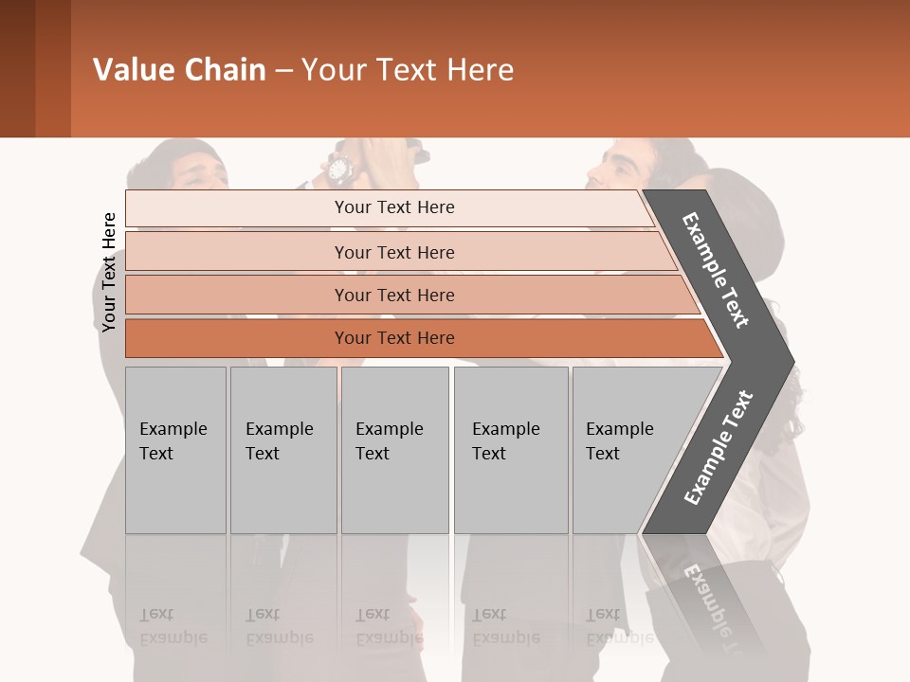910x682 pixels.
Task: Click the bold "Value Chain" title text
Action: tap(179, 70)
